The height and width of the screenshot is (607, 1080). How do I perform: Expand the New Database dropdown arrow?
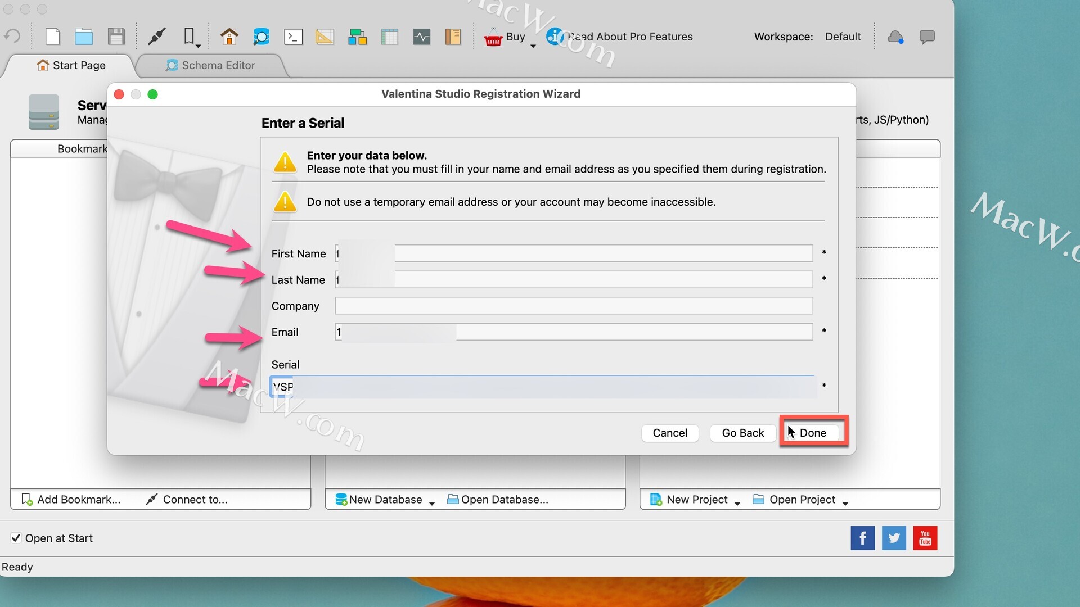click(432, 504)
